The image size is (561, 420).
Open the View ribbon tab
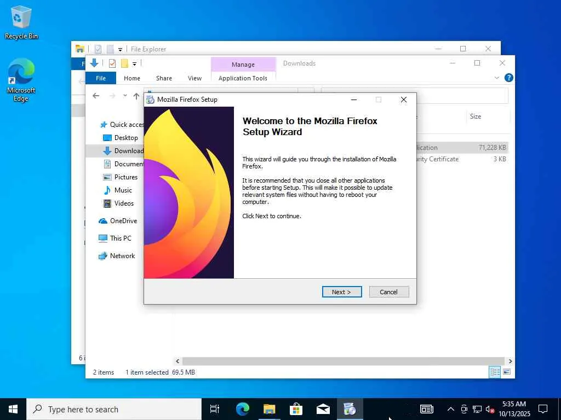[x=194, y=78]
